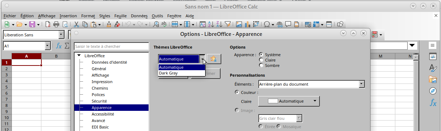Click the Insert Chart icon
Image resolution: width=441 pixels, height=131 pixels.
click(247, 24)
